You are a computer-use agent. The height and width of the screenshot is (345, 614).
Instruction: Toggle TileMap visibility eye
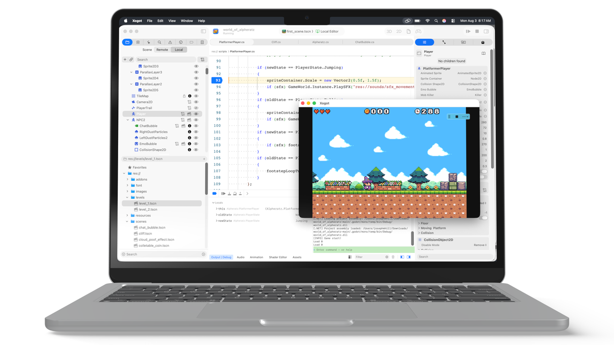[196, 96]
